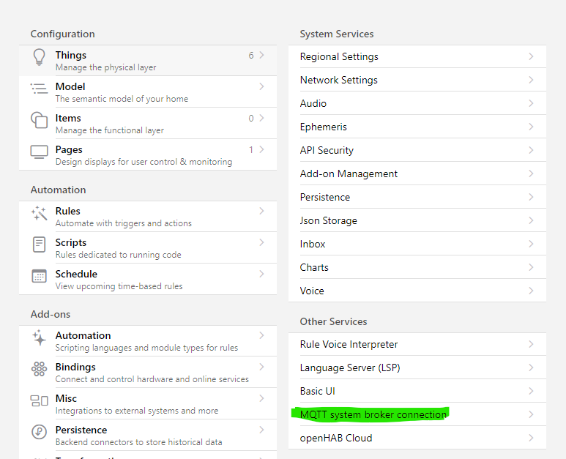Open the API Security settings

click(327, 150)
